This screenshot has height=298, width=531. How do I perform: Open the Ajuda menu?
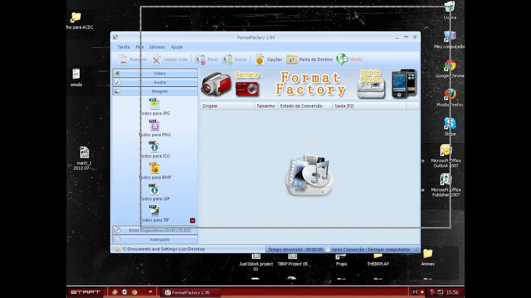(x=177, y=47)
